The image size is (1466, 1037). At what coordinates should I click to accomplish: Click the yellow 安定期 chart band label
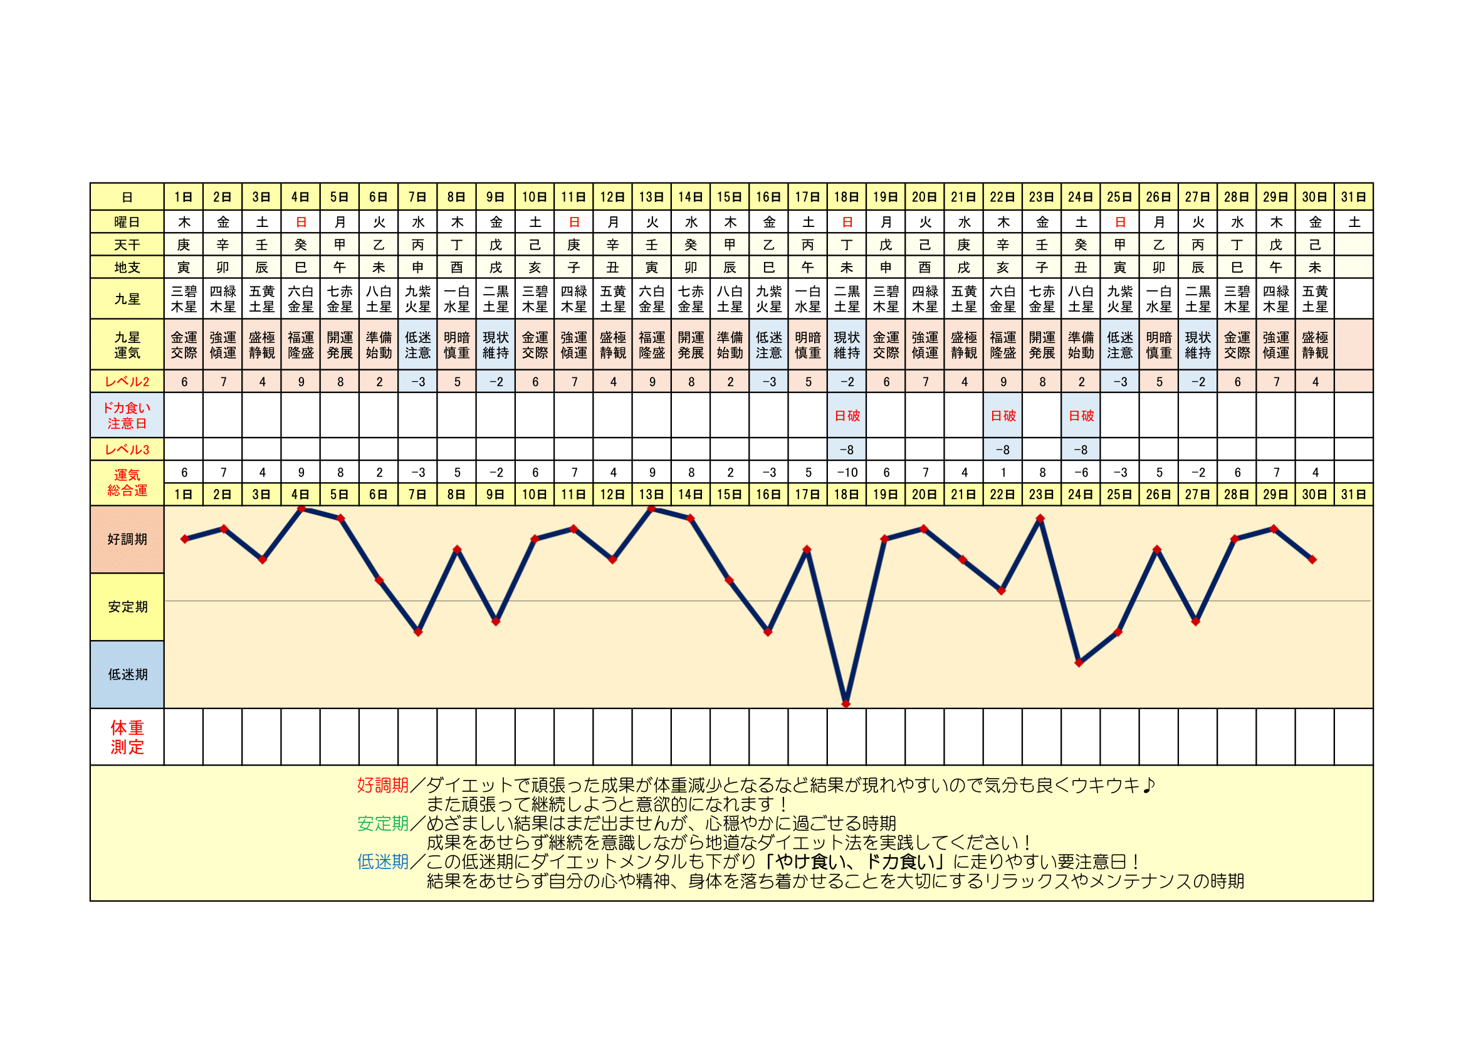tap(127, 608)
